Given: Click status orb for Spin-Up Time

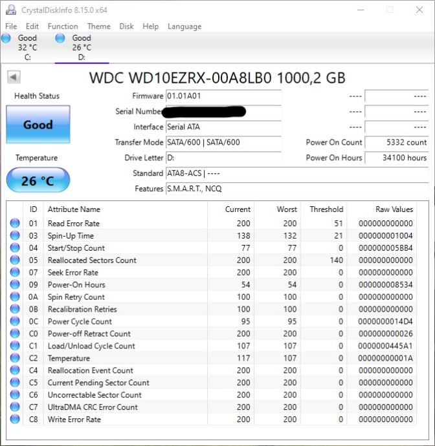Looking at the screenshot, I should 15,235.
